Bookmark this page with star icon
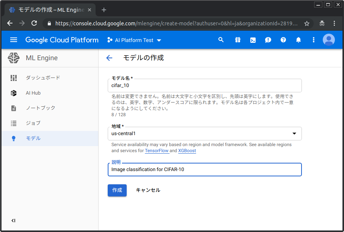This screenshot has width=344, height=232. click(x=307, y=23)
